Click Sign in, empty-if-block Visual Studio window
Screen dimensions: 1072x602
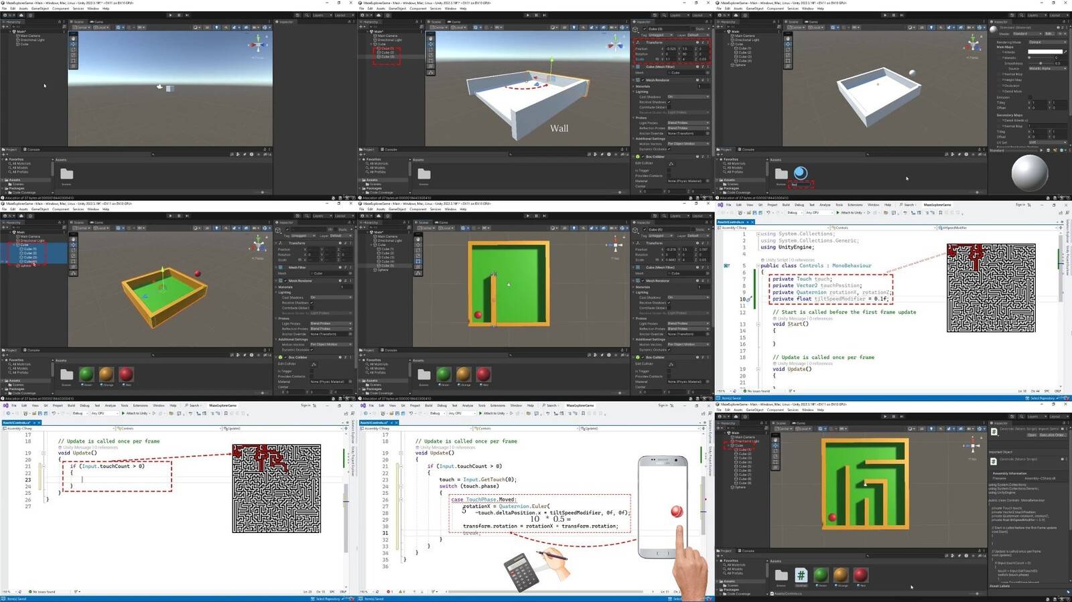click(x=306, y=405)
